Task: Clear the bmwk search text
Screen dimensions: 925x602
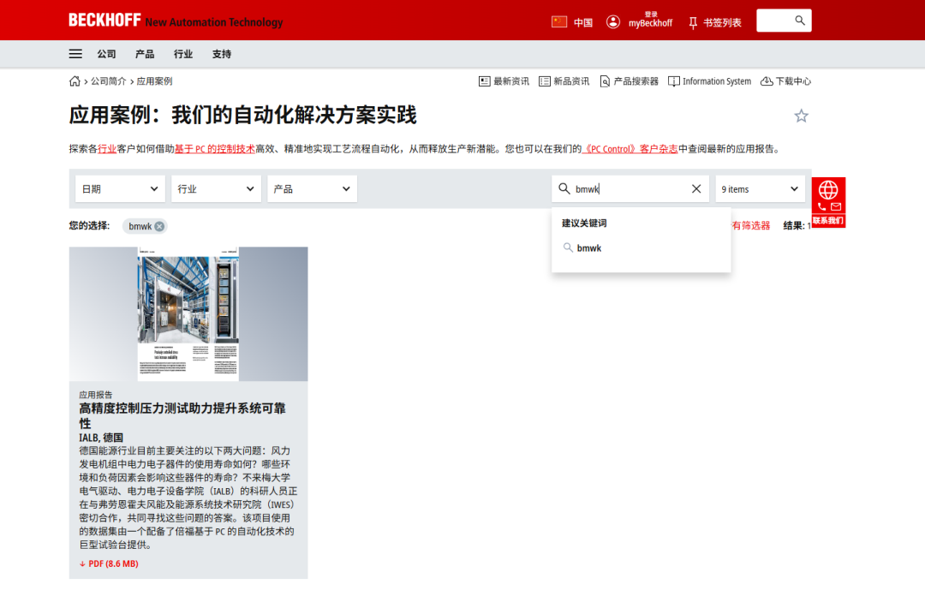Action: pyautogui.click(x=696, y=188)
